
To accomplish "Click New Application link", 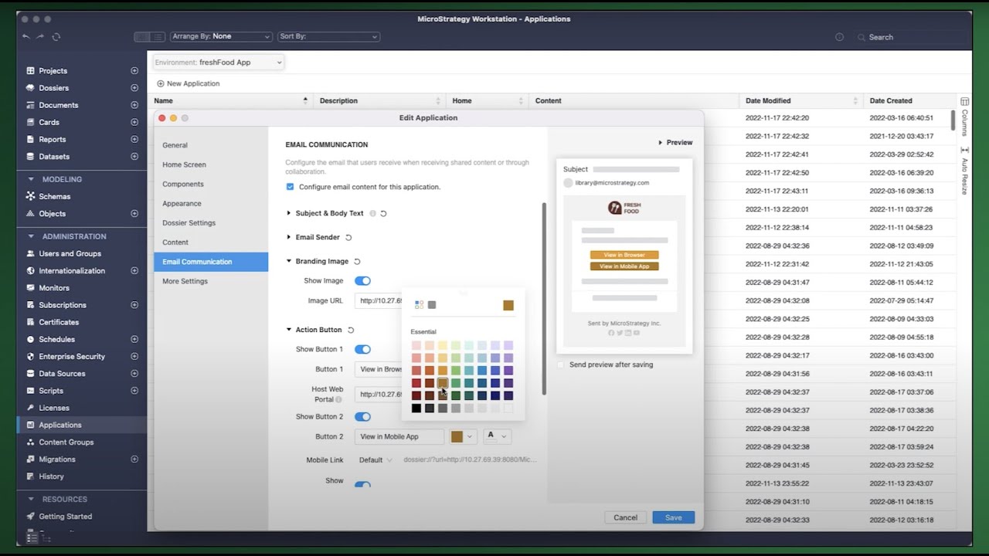I will [188, 83].
